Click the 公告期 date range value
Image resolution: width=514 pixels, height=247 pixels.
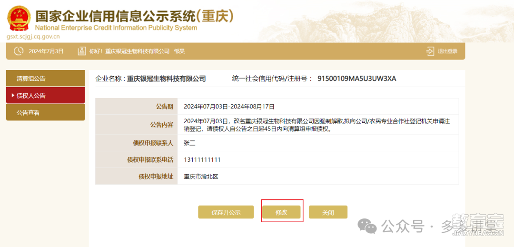coord(229,107)
